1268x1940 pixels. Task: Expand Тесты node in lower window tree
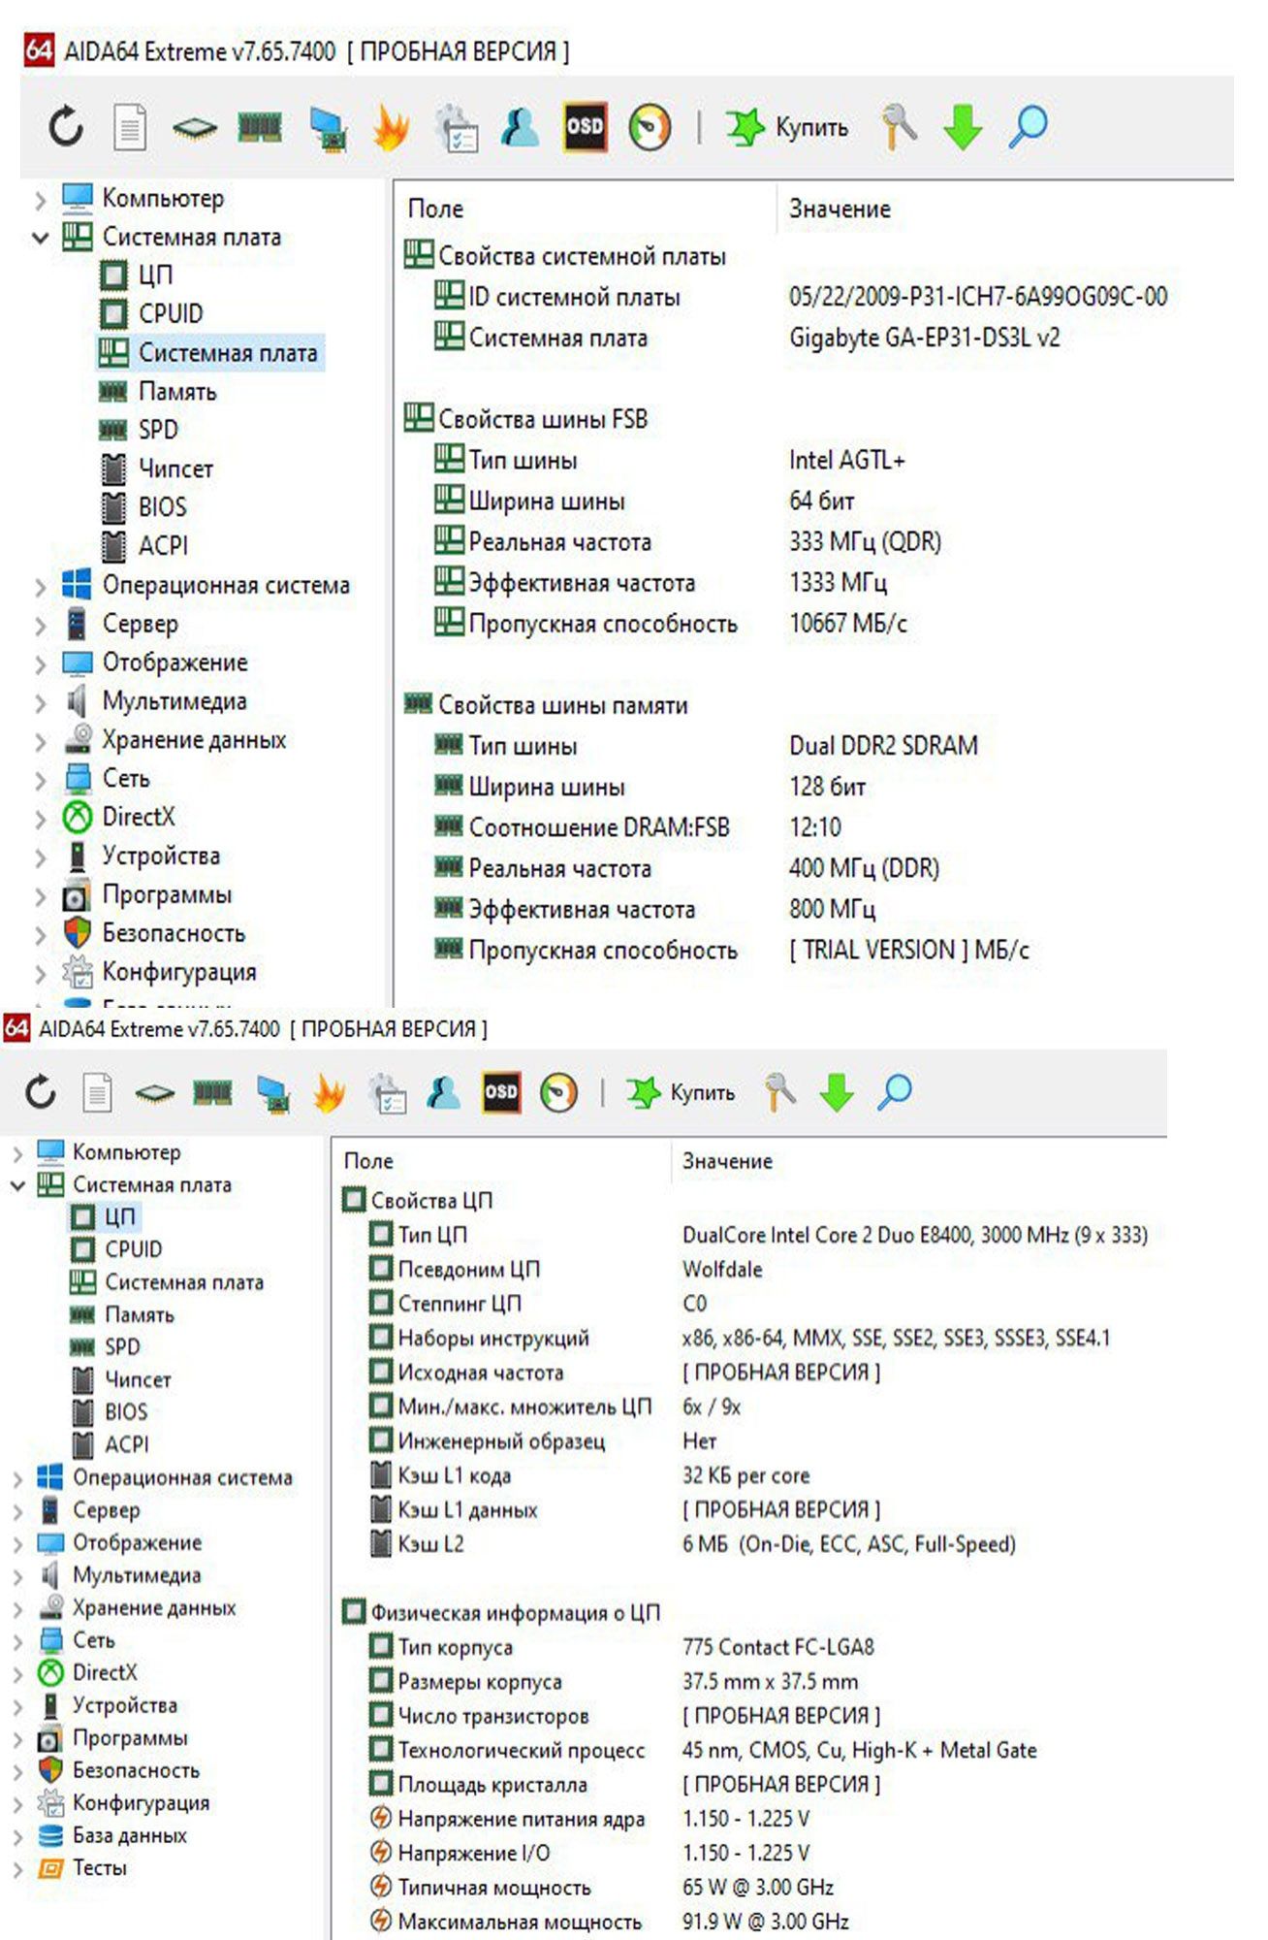pyautogui.click(x=17, y=1869)
